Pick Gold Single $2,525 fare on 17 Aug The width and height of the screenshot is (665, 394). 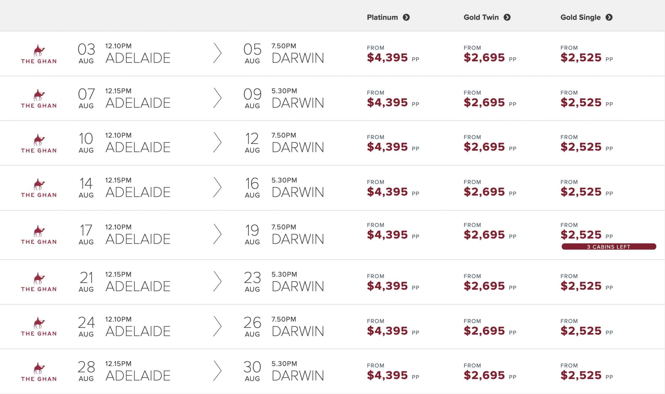click(x=581, y=234)
